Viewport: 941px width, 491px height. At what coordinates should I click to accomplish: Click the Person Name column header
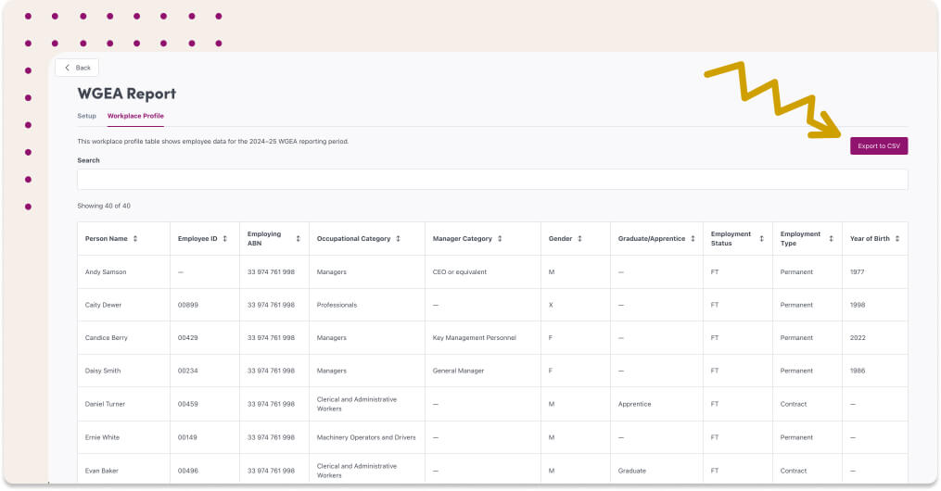[x=107, y=239]
